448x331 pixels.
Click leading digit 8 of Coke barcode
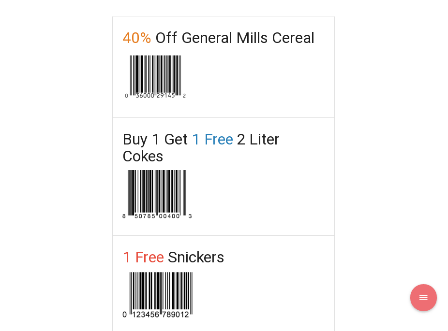point(124,216)
